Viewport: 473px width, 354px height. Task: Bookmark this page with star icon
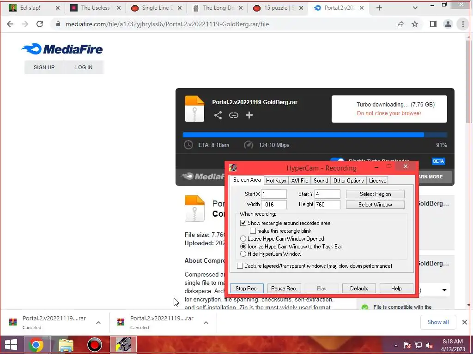click(415, 24)
